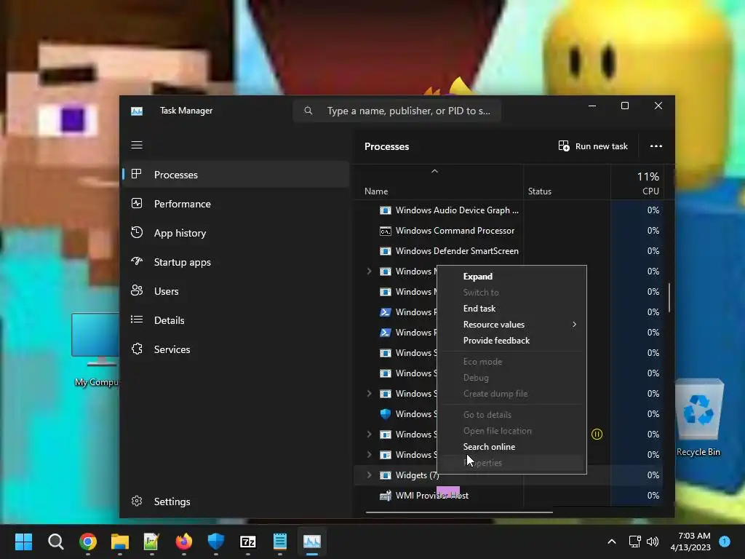
Task: Open 7-Zip from the taskbar
Action: [248, 542]
